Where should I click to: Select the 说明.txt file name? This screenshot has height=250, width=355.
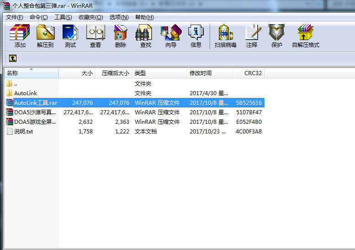click(x=24, y=132)
